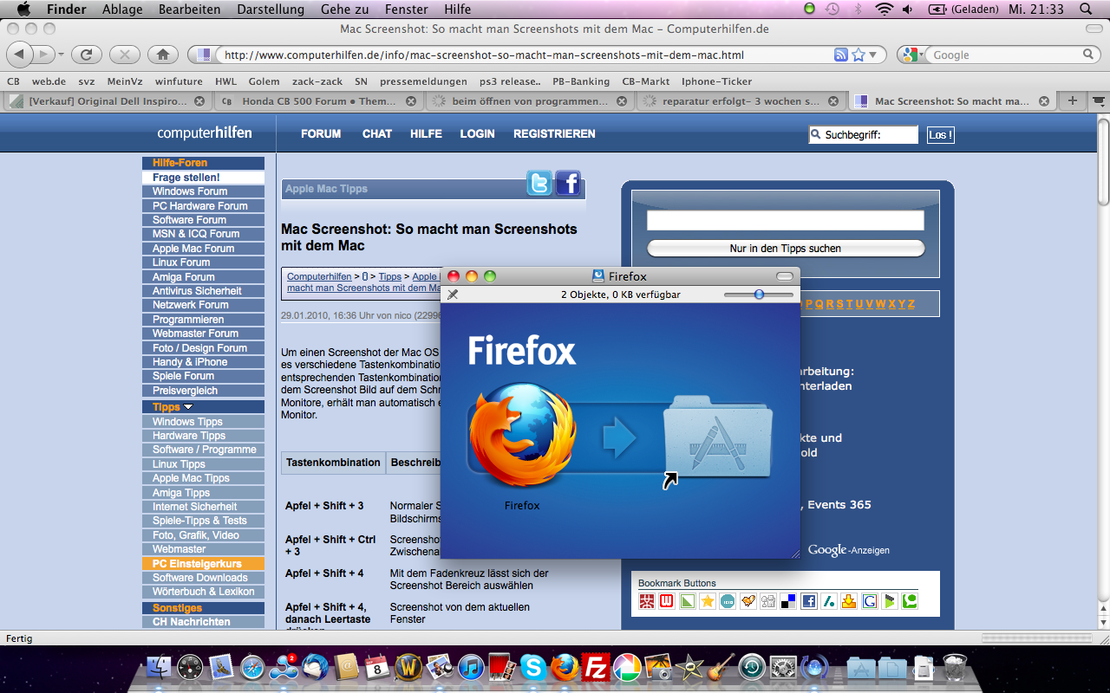Open Finder from the Dock
The width and height of the screenshot is (1110, 693).
pyautogui.click(x=159, y=668)
